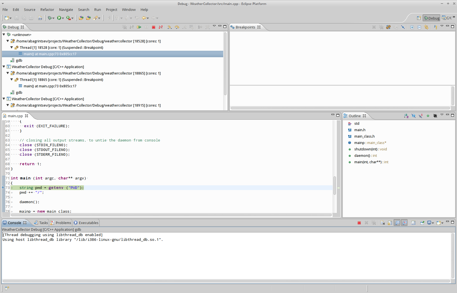Toggle Hide Static Members in Outline
Screen dimensions: 457x293
[421, 116]
